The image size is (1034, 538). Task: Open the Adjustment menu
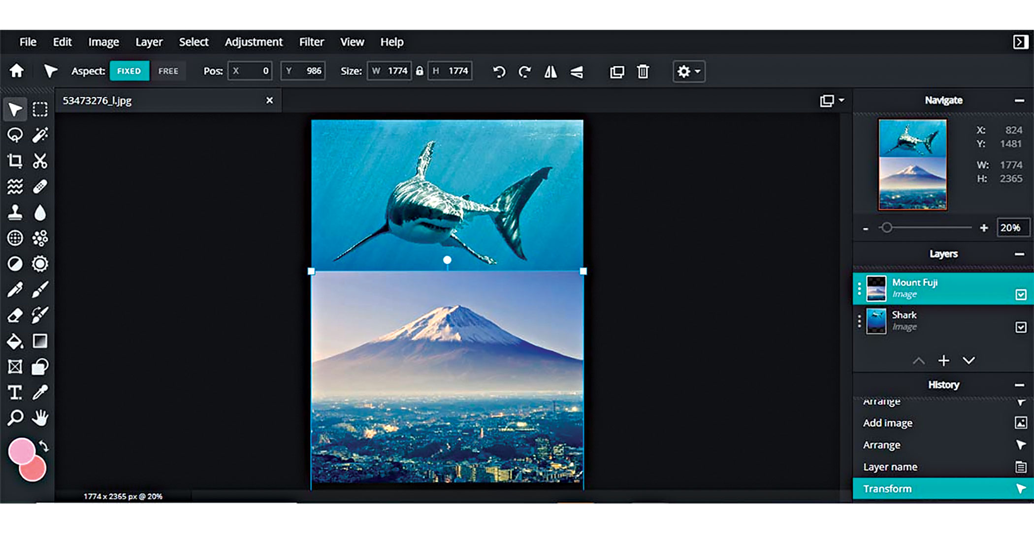[254, 42]
